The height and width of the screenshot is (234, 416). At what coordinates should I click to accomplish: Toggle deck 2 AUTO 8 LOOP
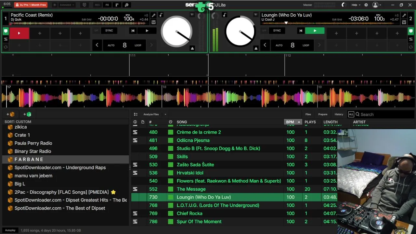pyautogui.click(x=292, y=45)
